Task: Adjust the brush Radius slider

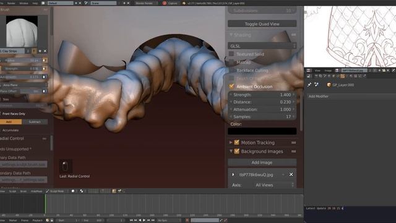Action: coord(20,61)
